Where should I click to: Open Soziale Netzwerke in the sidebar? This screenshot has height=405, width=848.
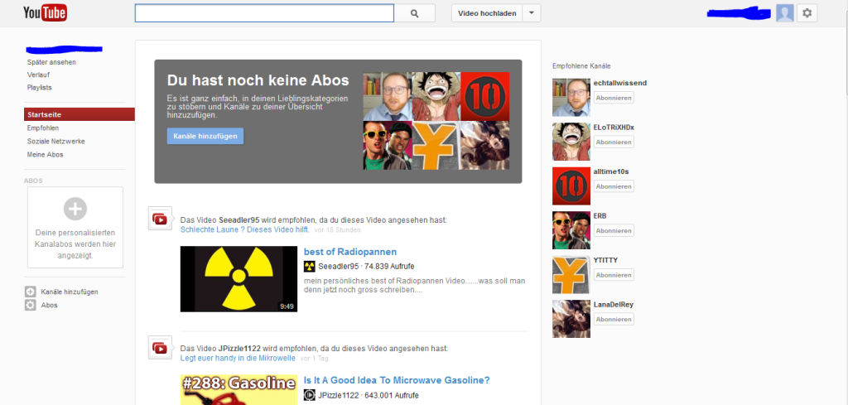pos(56,142)
